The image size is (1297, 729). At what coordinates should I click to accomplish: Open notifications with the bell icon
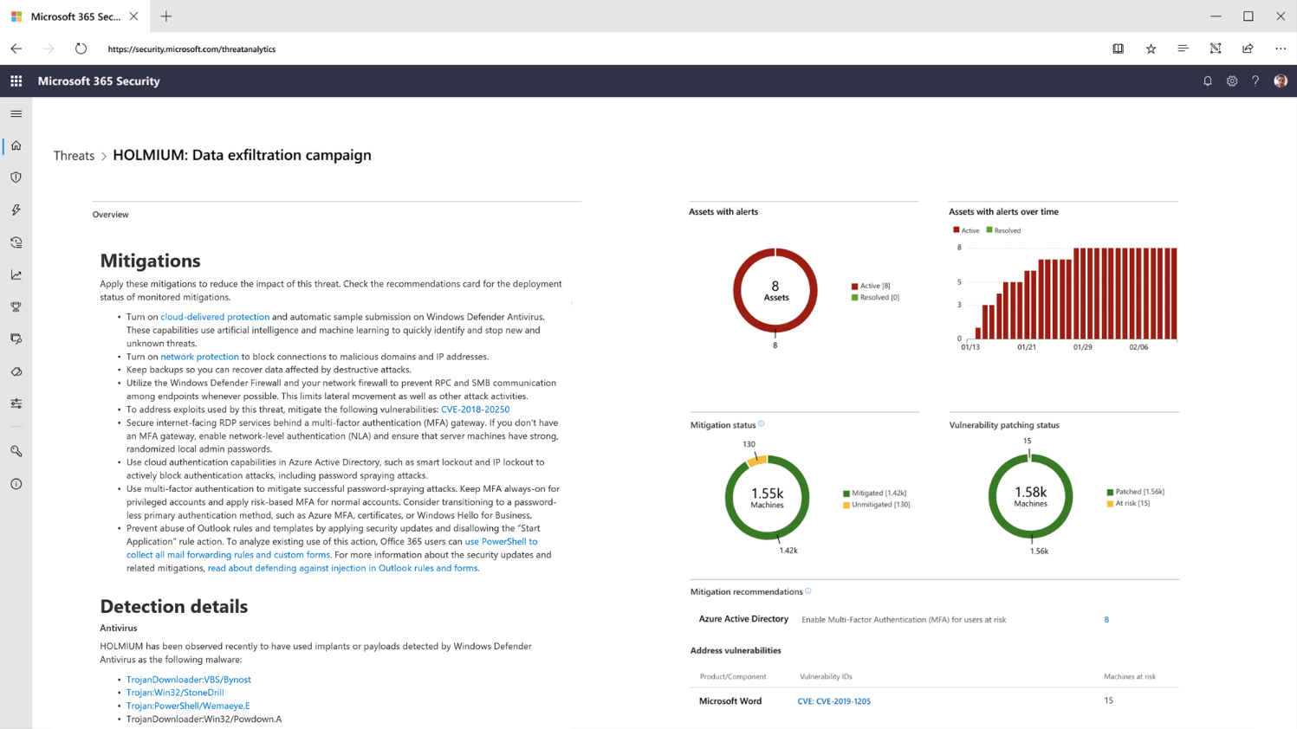(x=1207, y=81)
